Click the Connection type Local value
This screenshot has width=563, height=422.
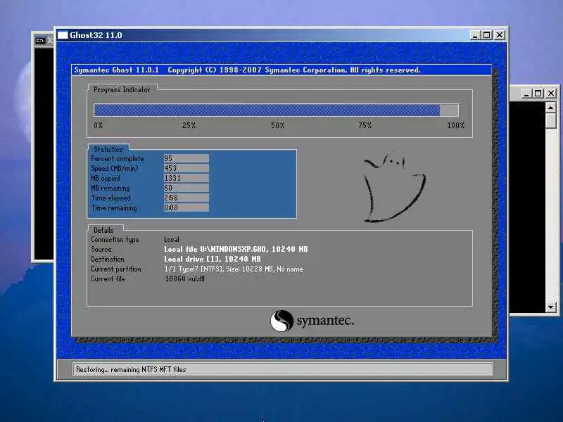(x=171, y=239)
